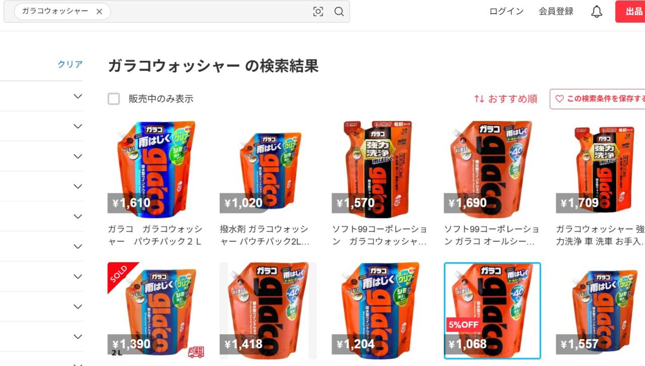Click the red 出品 button

(x=630, y=12)
